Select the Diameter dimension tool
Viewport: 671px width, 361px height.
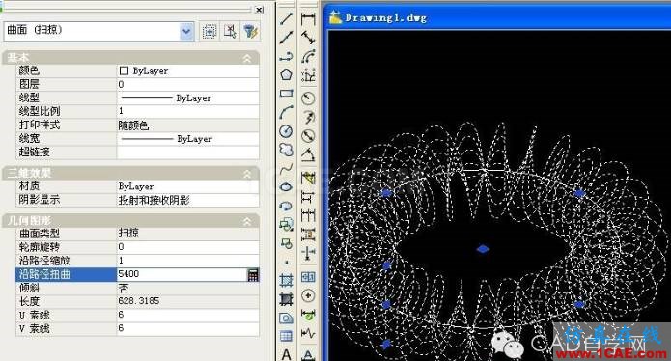[x=308, y=135]
